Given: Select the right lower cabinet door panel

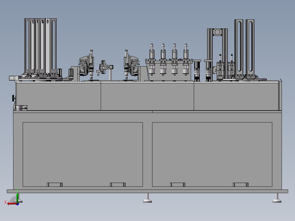Looking at the screenshot, I should (x=212, y=155).
